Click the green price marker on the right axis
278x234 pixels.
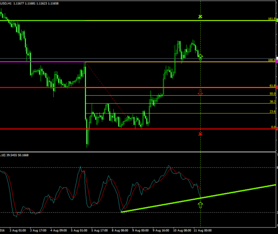(276, 21)
